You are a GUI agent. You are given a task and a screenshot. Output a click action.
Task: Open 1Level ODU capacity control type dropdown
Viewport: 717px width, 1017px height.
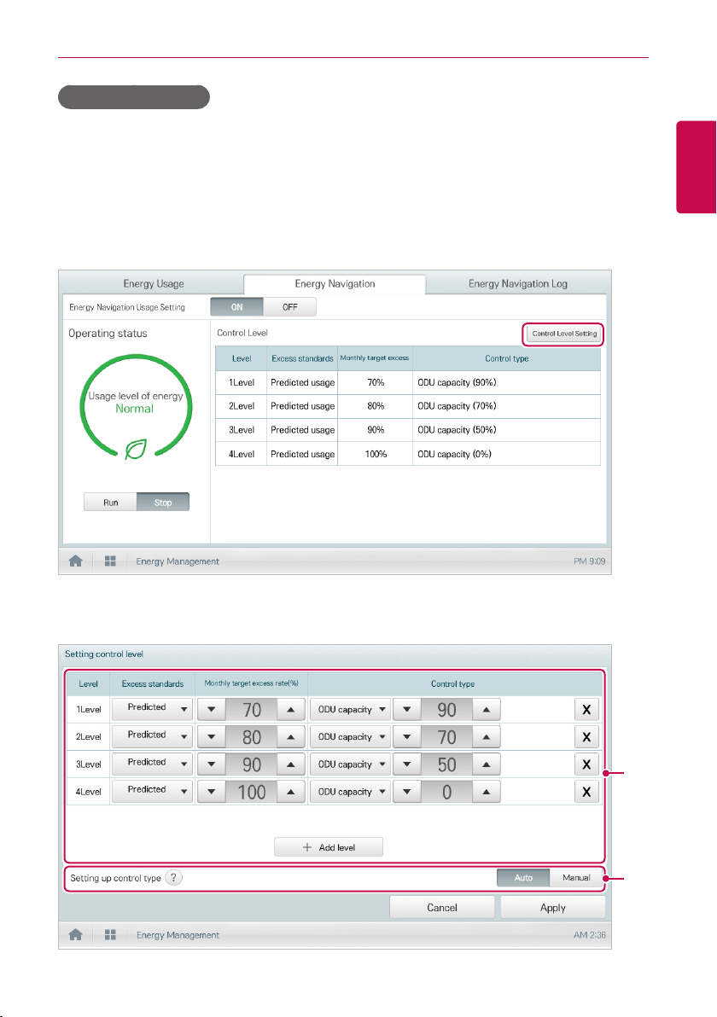click(350, 710)
